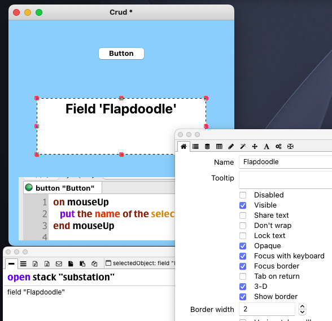Open the Contents tab with list icon
Screen dimensions: 332x321
195,147
